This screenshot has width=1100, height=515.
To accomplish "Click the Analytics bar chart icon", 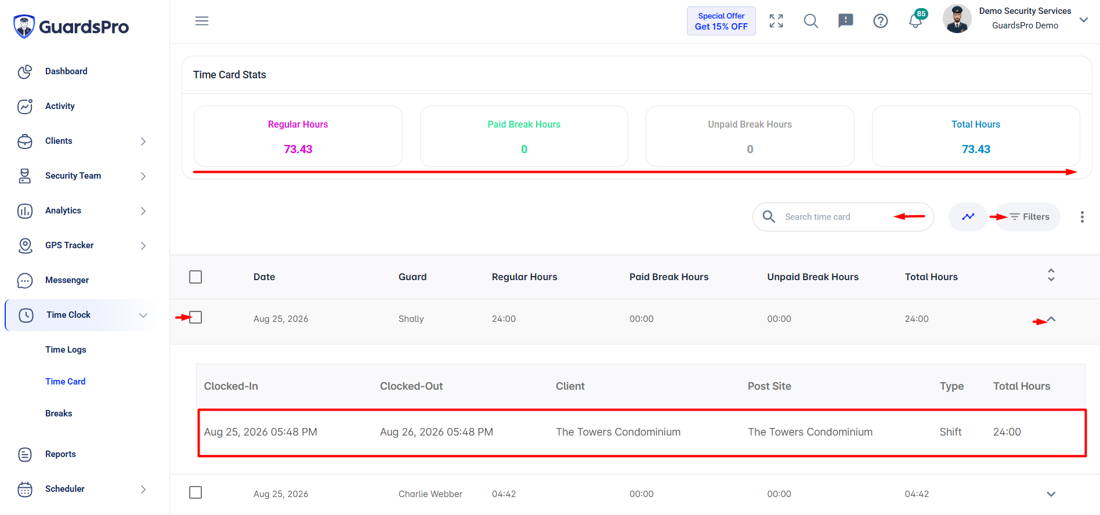I will (x=25, y=211).
